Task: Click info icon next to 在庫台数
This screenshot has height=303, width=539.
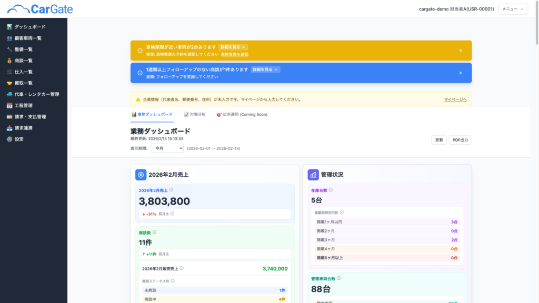Action: tap(331, 190)
